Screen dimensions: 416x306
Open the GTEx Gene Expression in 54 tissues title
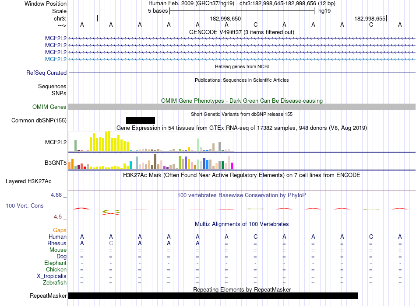(x=242, y=128)
